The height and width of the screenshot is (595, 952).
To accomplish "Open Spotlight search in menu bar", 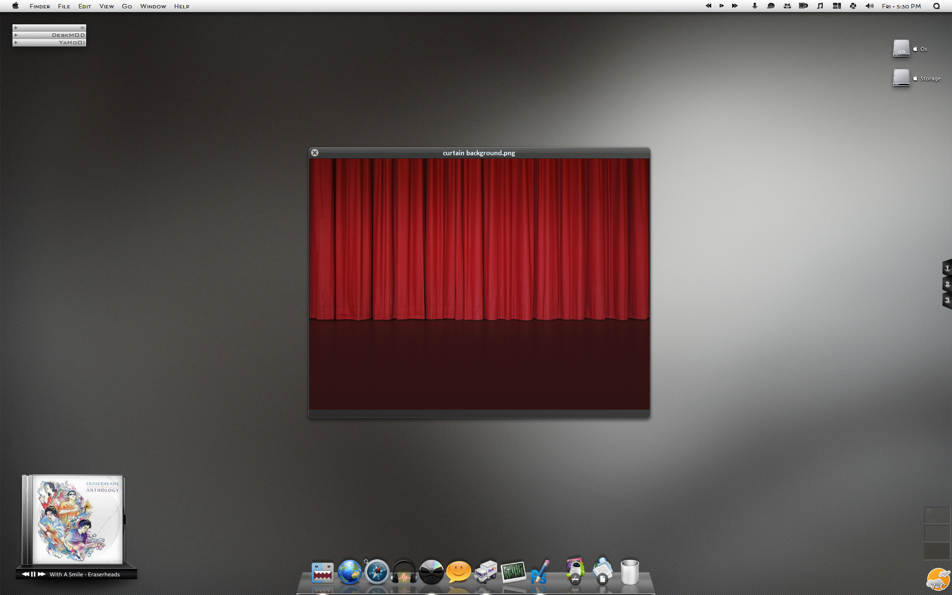I will pyautogui.click(x=936, y=6).
